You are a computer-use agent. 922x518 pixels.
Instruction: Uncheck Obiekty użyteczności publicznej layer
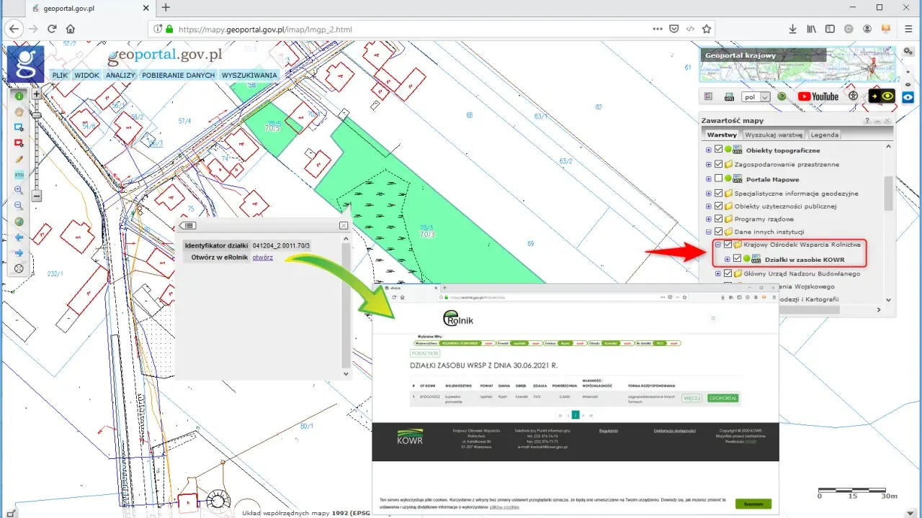[x=718, y=206]
